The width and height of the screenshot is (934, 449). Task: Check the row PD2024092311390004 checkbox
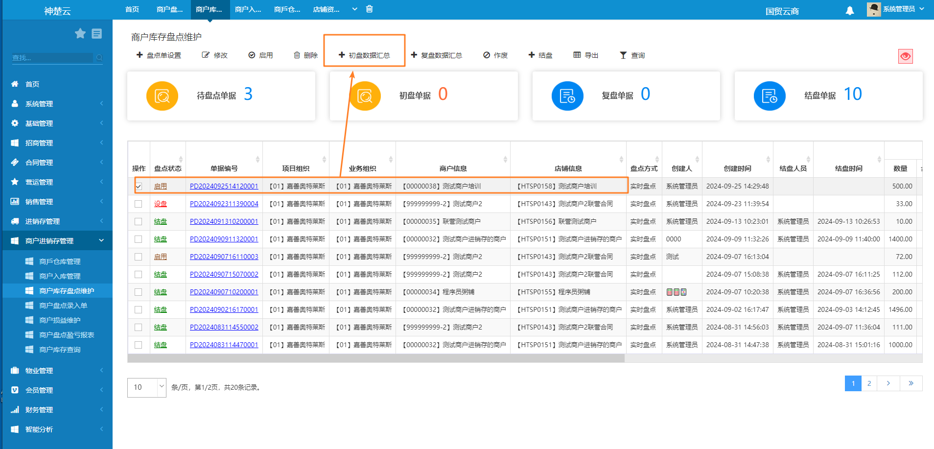139,204
